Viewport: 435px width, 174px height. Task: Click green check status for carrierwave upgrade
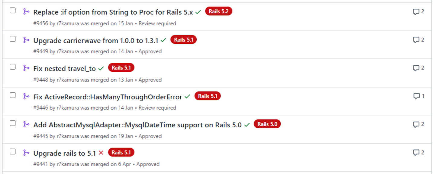[x=163, y=40]
